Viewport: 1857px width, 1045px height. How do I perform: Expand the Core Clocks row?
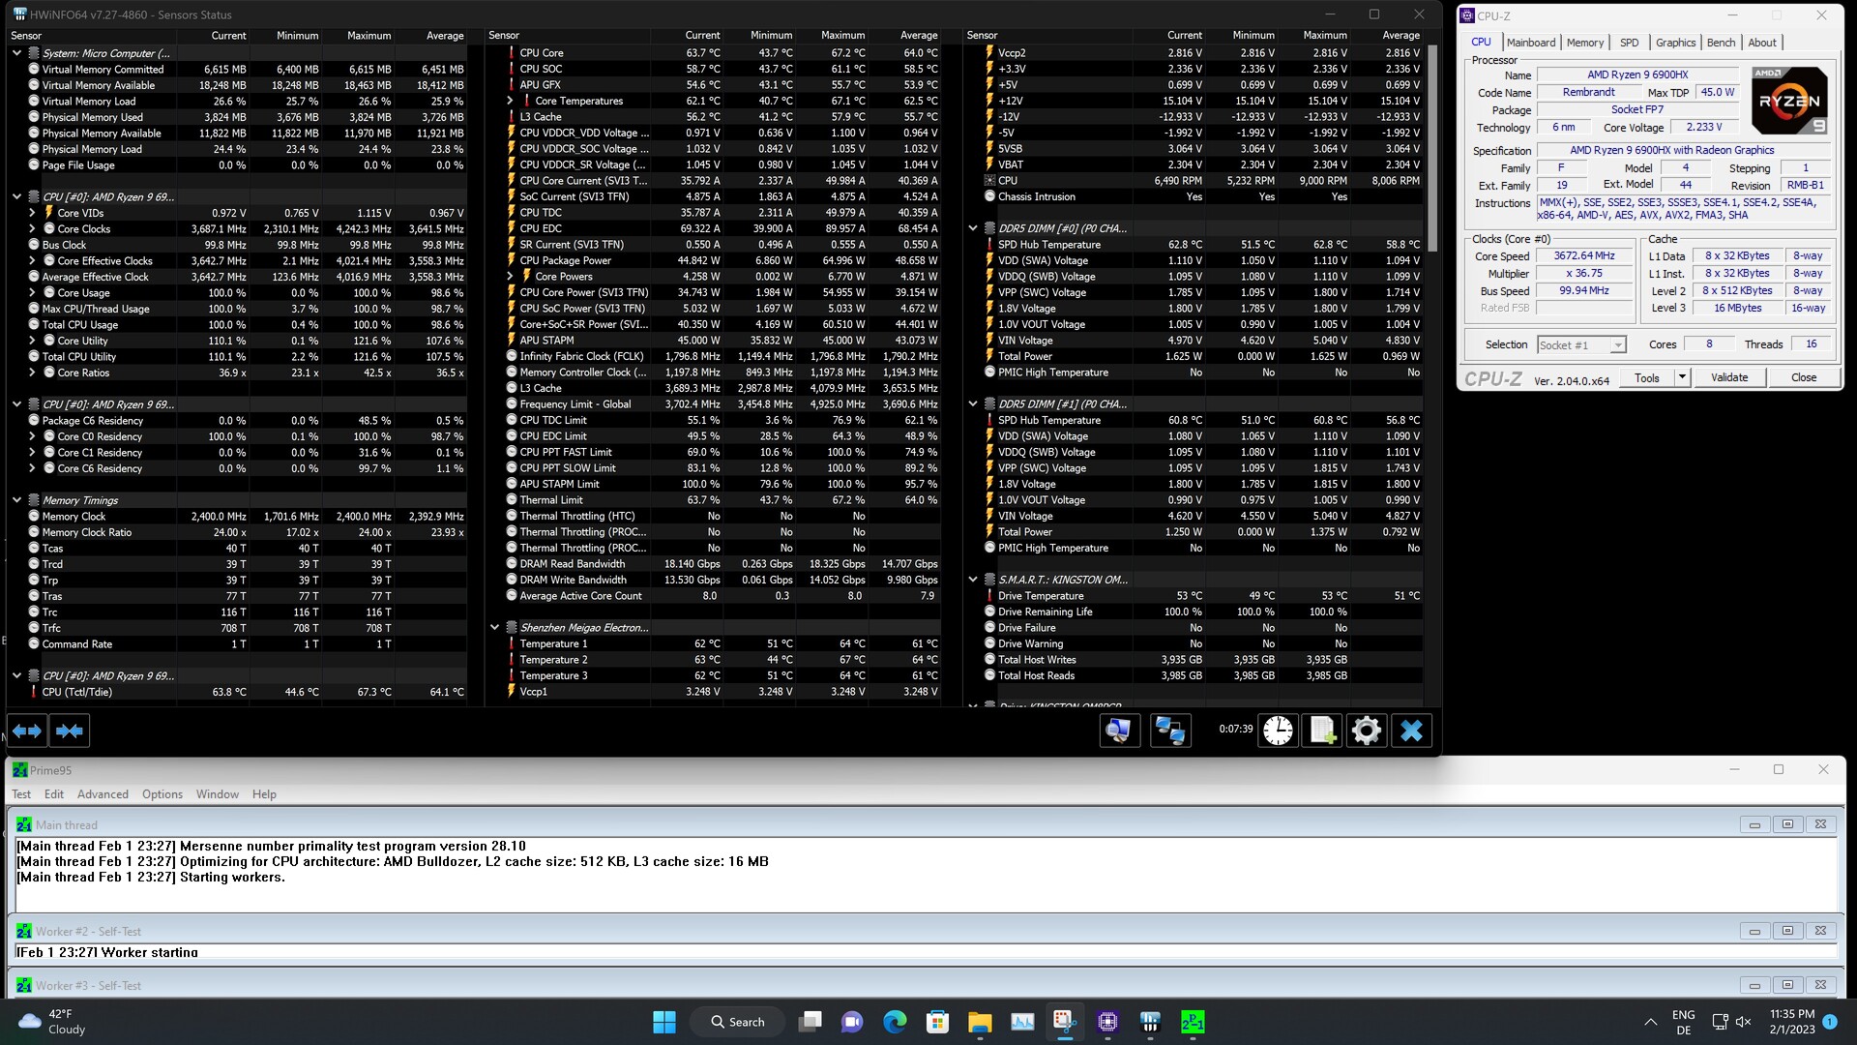click(32, 229)
